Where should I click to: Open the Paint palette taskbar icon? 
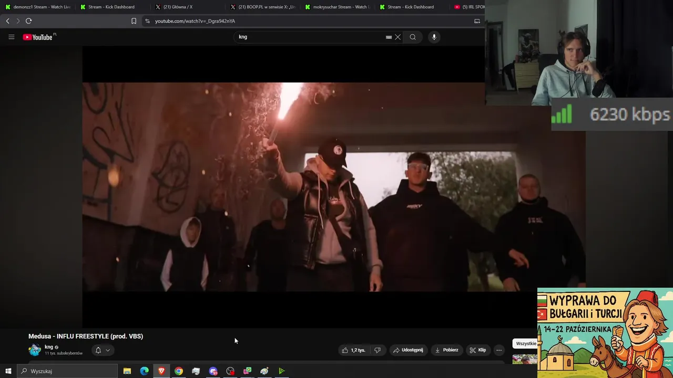264,371
